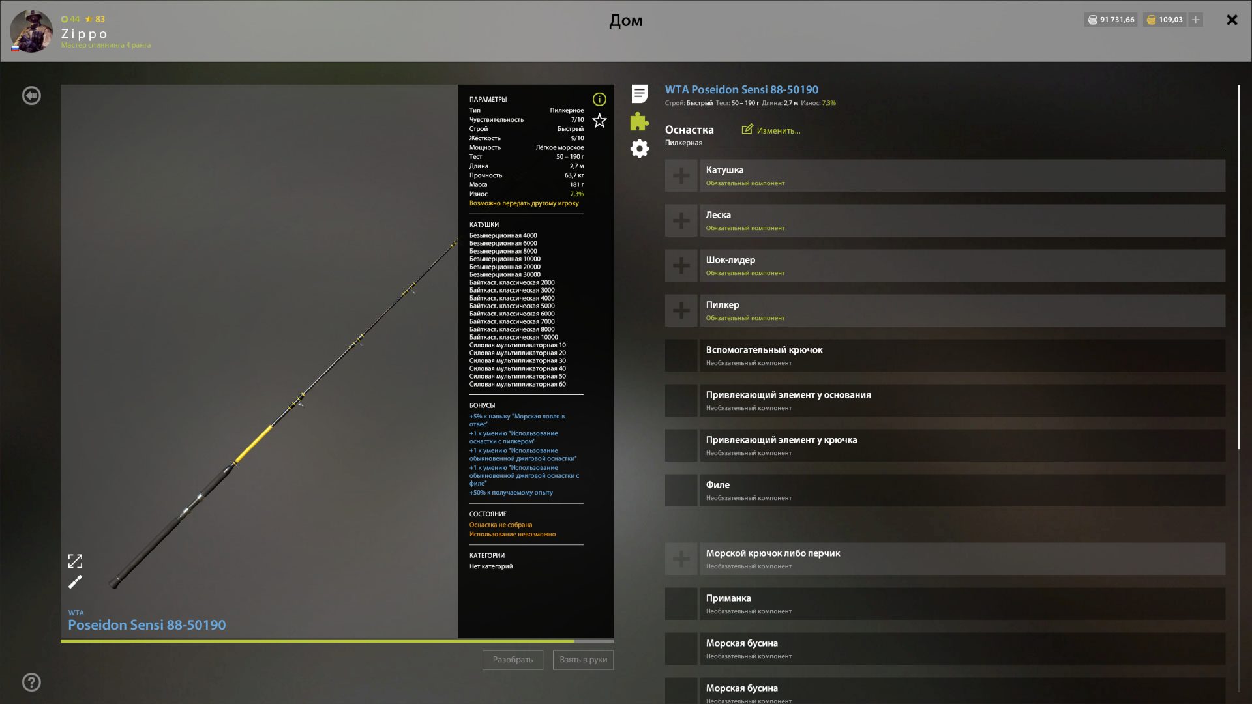Click the Нет категорий text
Viewport: 1252px width, 704px height.
tap(490, 566)
